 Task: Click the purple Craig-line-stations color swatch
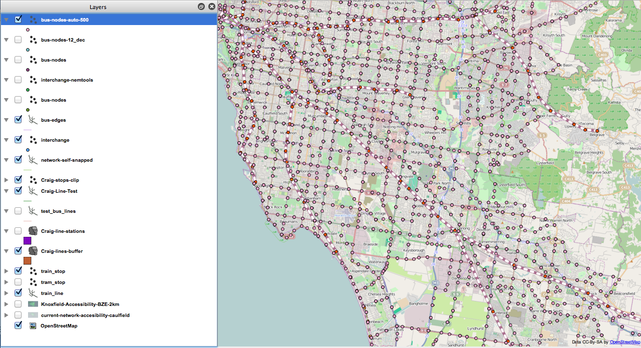tap(28, 241)
